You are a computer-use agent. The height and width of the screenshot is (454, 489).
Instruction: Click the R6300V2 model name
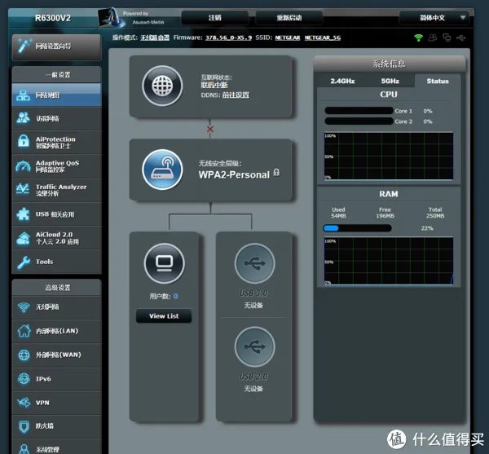tap(53, 18)
